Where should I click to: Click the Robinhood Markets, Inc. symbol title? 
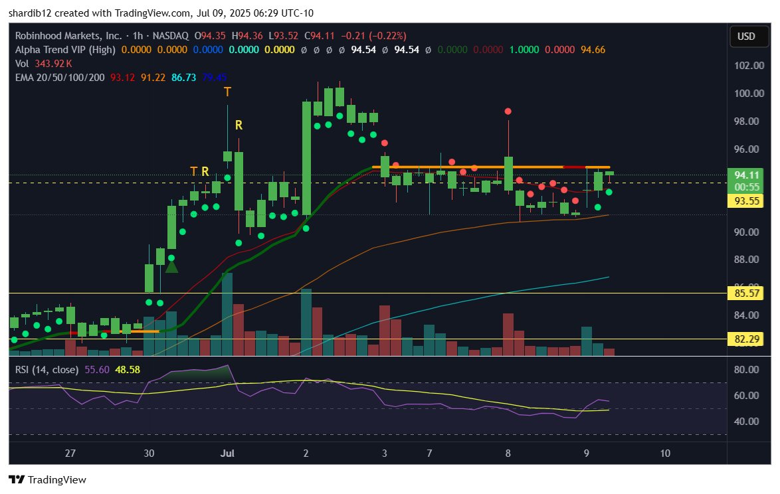(68, 36)
